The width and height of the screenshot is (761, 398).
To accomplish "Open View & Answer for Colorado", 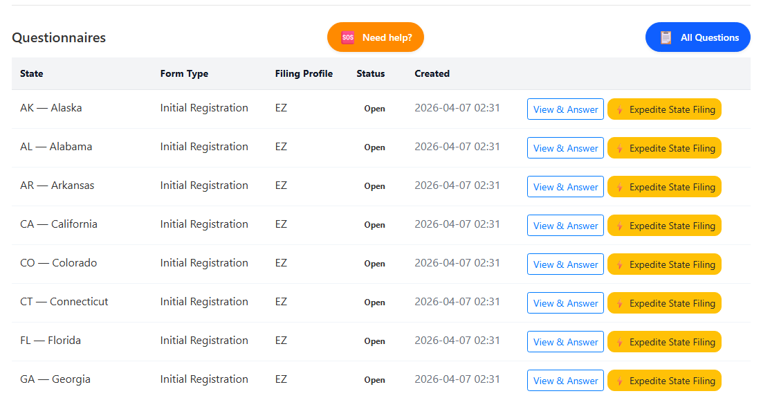I will tap(565, 264).
